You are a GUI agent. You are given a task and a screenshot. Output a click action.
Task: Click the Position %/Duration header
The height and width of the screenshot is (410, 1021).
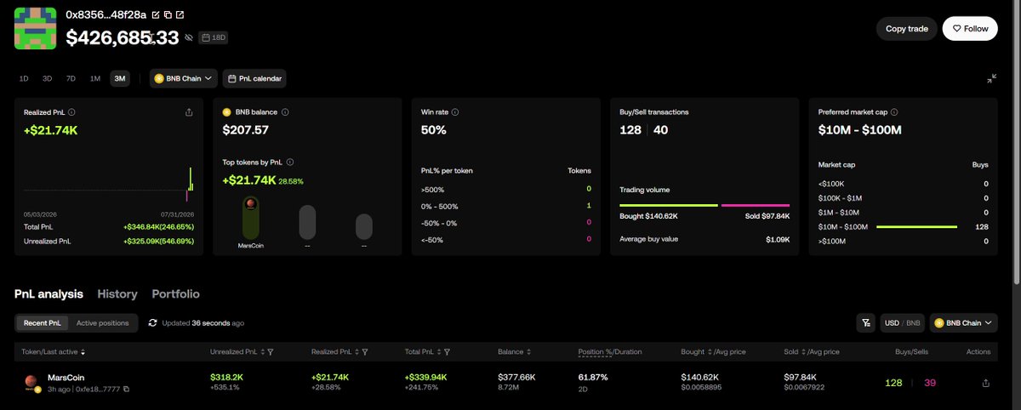click(x=610, y=351)
